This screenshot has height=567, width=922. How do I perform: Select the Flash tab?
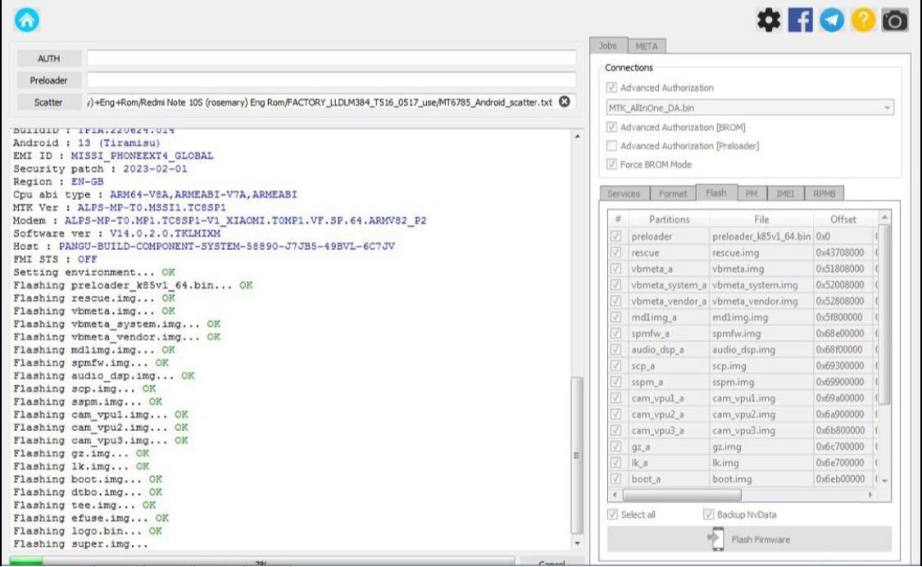click(716, 193)
